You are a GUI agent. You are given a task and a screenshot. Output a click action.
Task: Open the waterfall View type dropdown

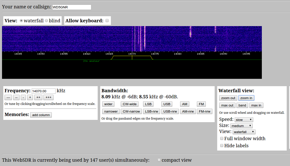(244, 132)
